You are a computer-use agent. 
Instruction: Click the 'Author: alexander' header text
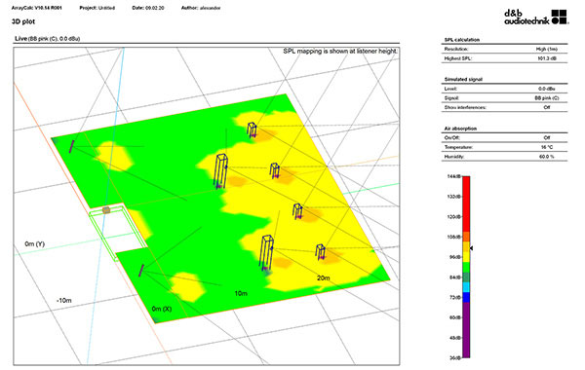tap(201, 8)
